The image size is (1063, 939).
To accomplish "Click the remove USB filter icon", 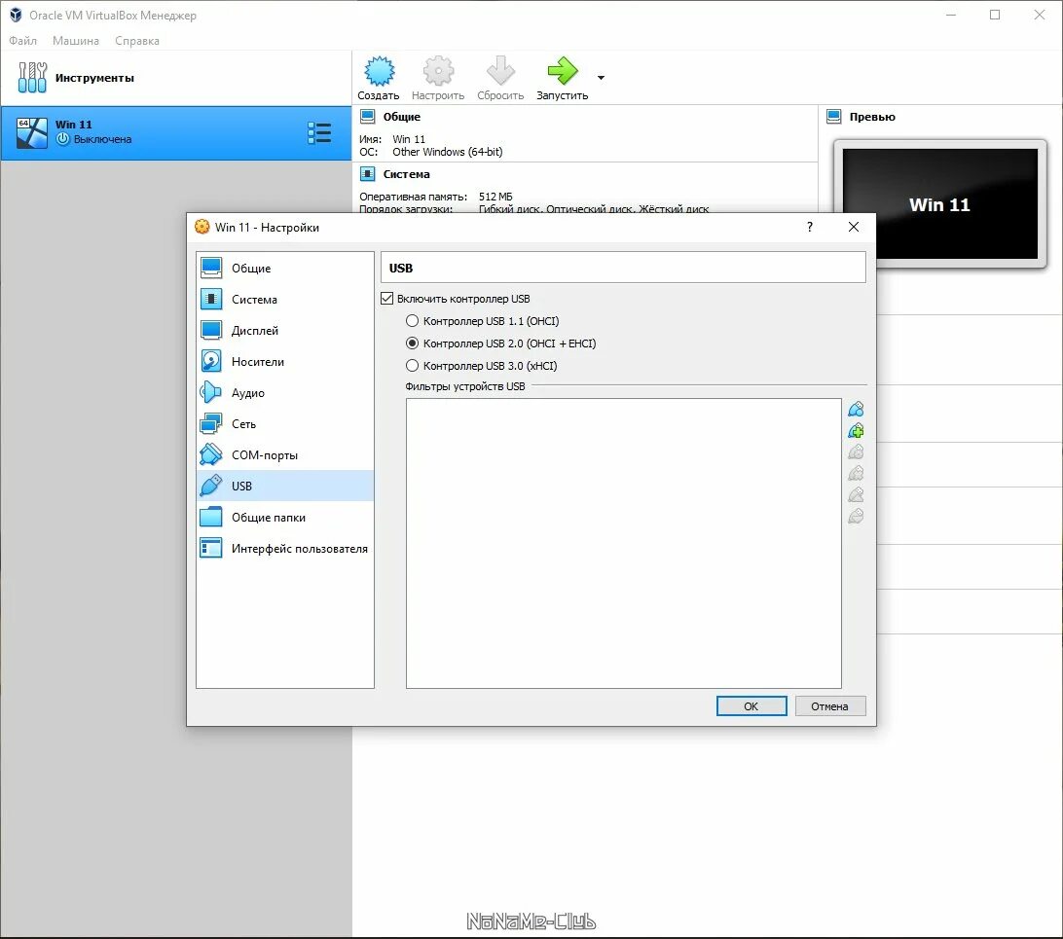I will coord(857,474).
